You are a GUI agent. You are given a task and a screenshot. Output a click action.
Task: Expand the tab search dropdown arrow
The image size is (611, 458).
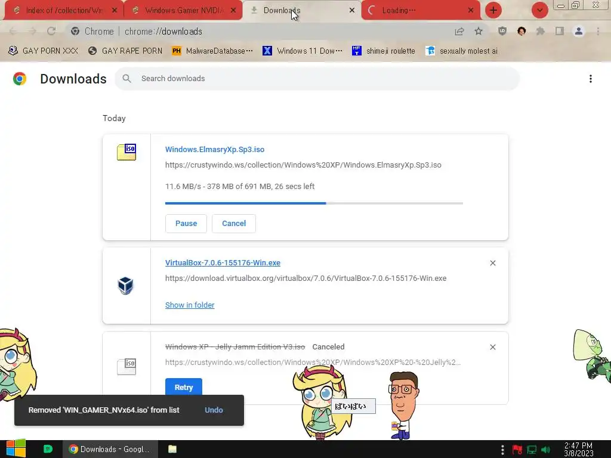[x=539, y=11]
